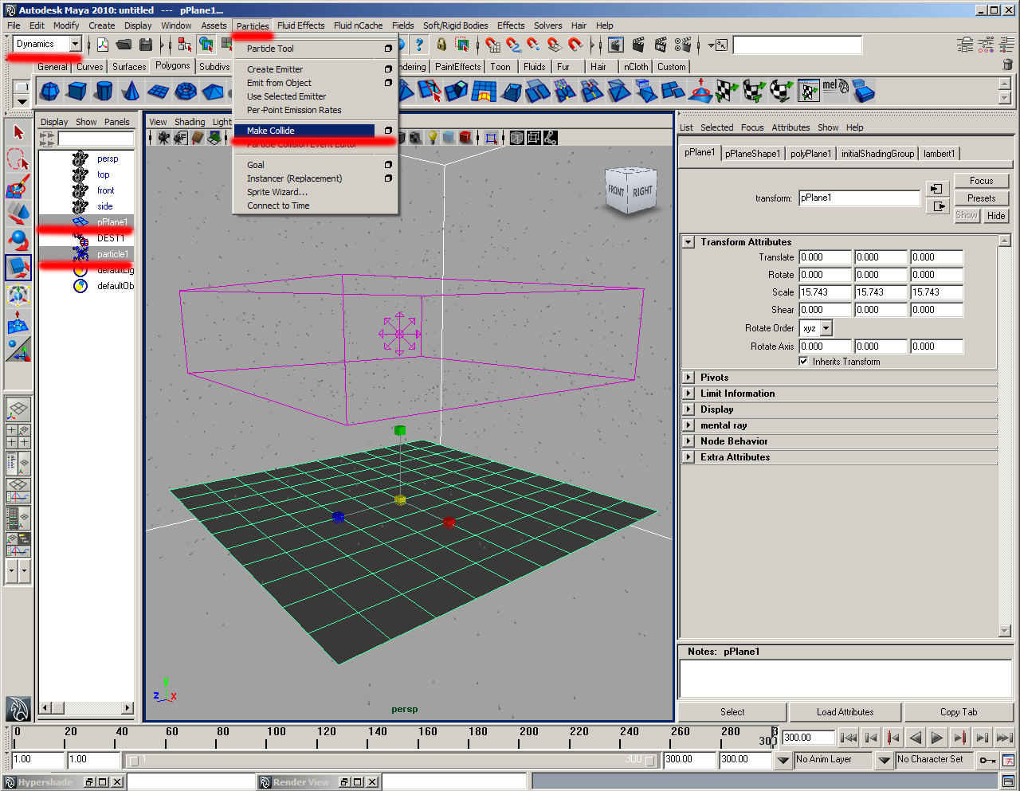Click the lock selection padlock icon
Screen dimensions: 1020x791
(441, 45)
